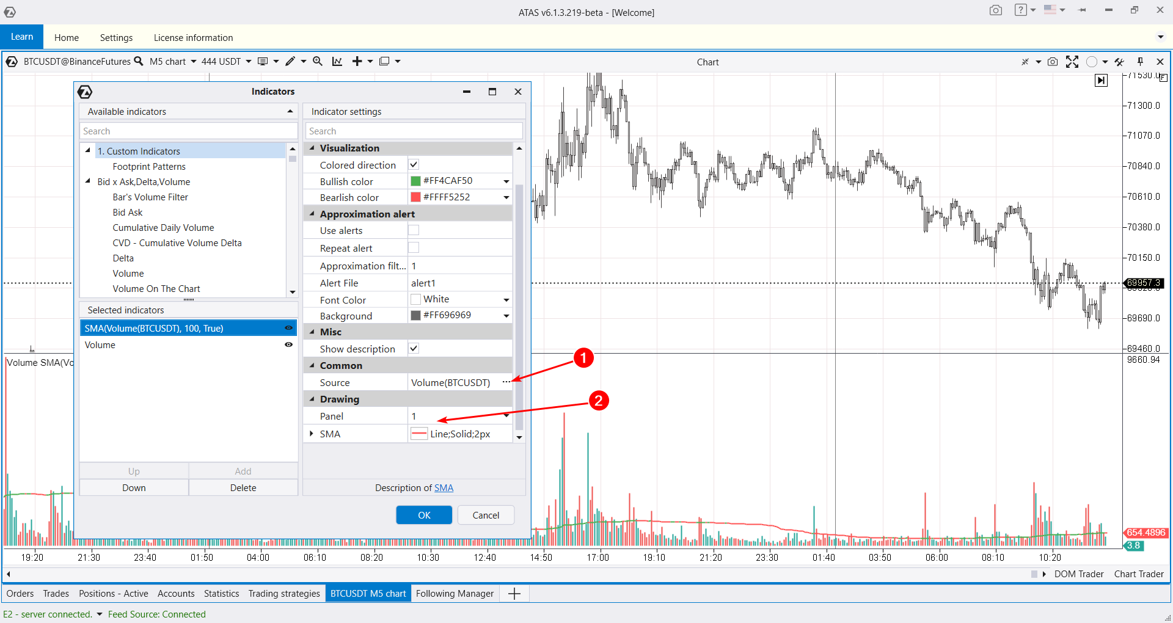1173x623 pixels.
Task: Click the Available indicators search field
Action: click(x=188, y=131)
